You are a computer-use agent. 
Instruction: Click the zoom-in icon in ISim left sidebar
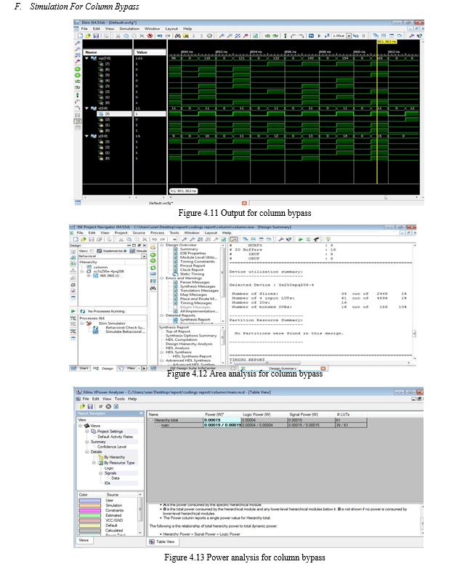pos(78,43)
